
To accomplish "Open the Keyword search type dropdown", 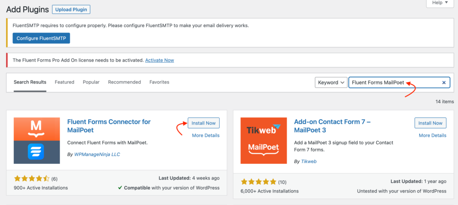I will point(331,83).
